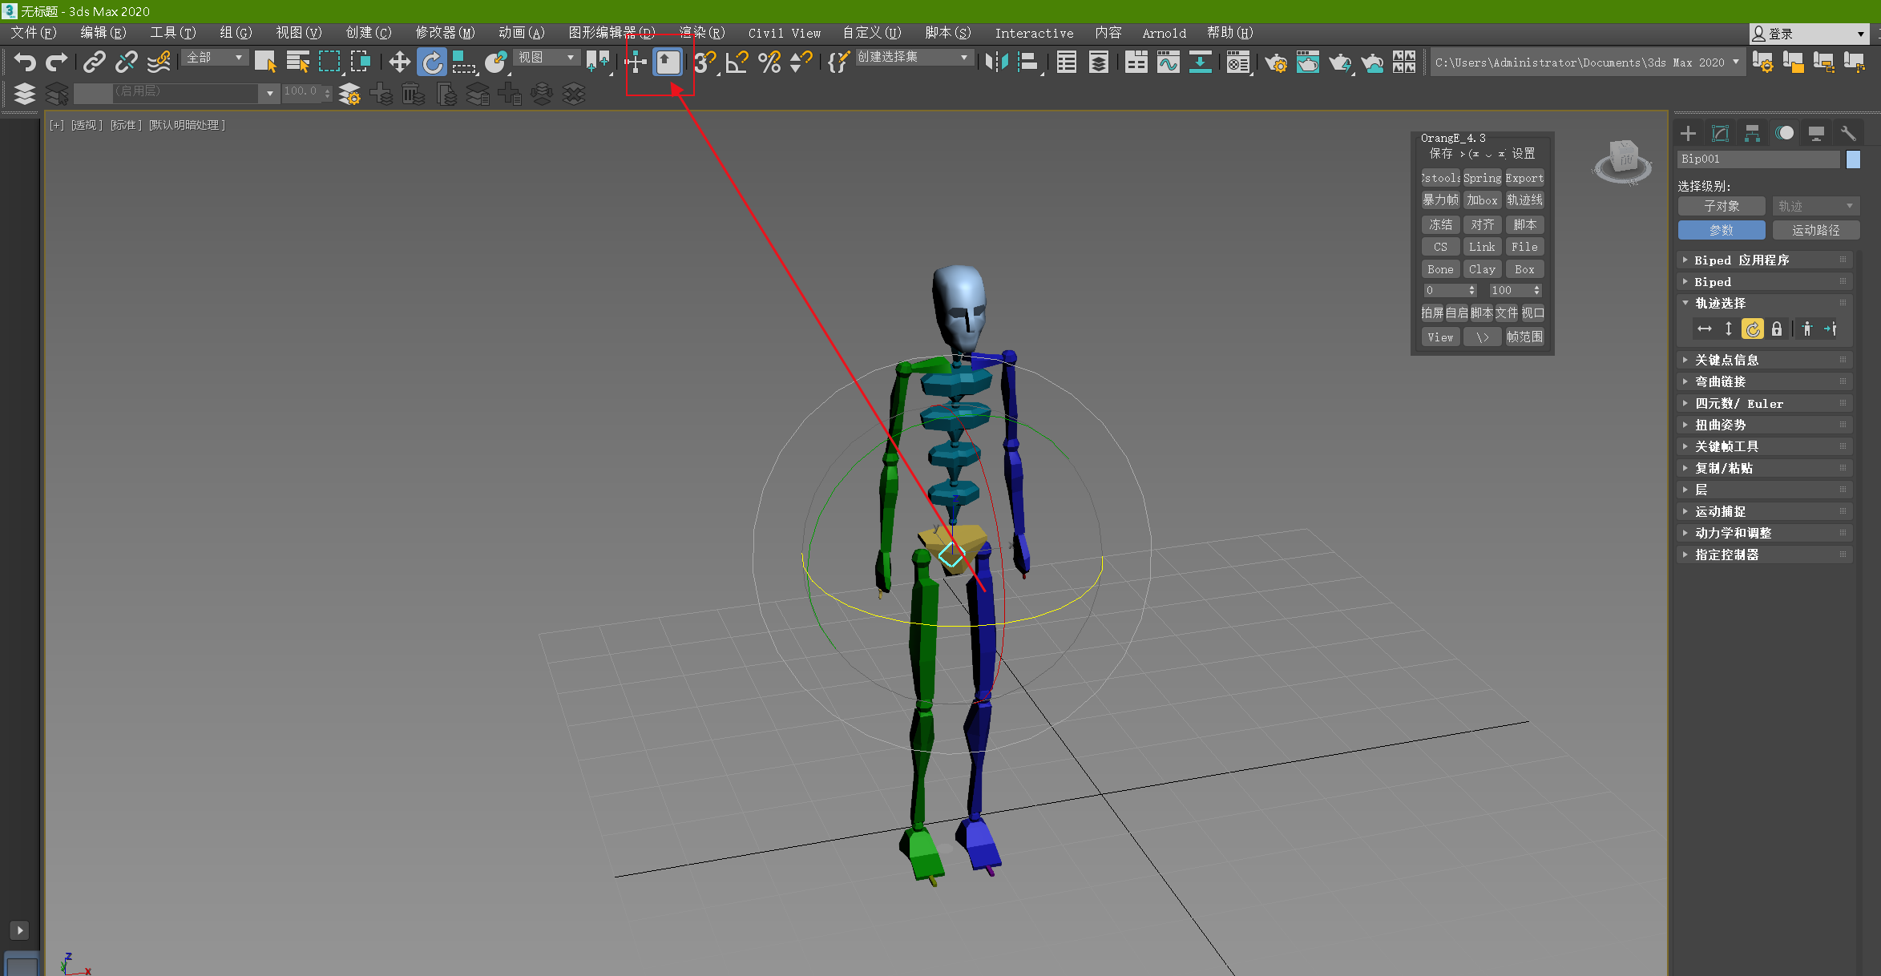The width and height of the screenshot is (1881, 976).
Task: Expand the 复制/粘贴 rollout
Action: coord(1764,469)
